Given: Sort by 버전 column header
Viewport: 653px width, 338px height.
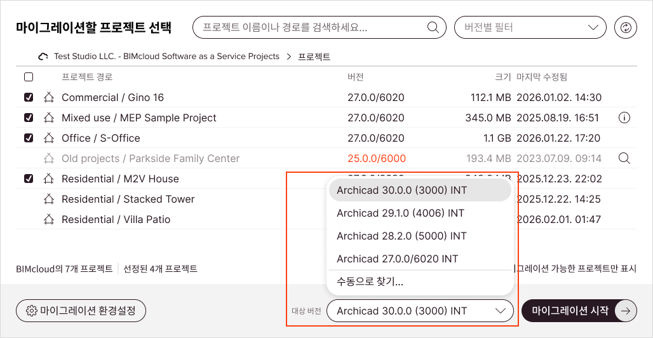Looking at the screenshot, I should (356, 77).
